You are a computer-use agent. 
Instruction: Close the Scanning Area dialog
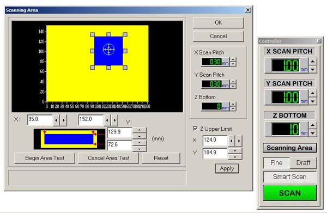click(247, 10)
